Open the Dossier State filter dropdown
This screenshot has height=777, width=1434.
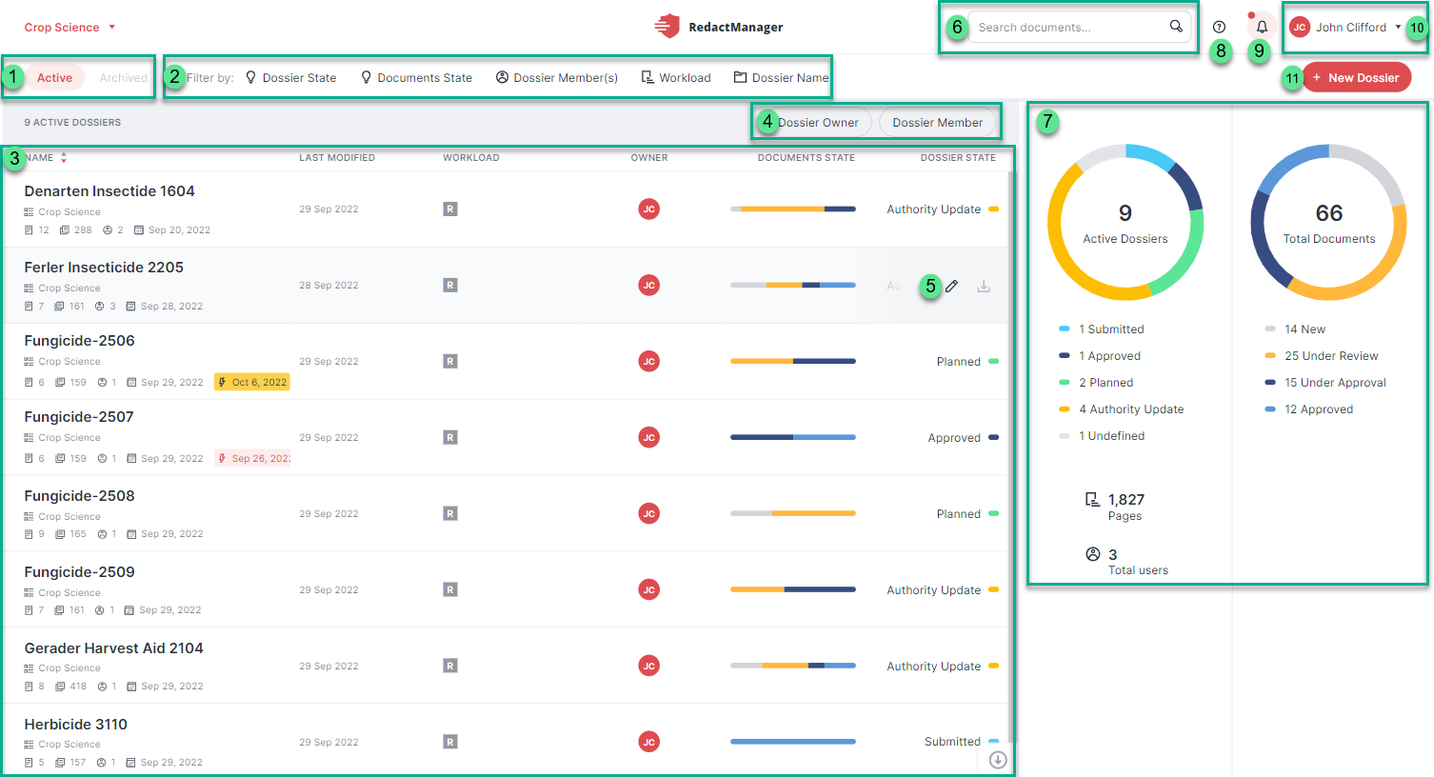(x=291, y=78)
